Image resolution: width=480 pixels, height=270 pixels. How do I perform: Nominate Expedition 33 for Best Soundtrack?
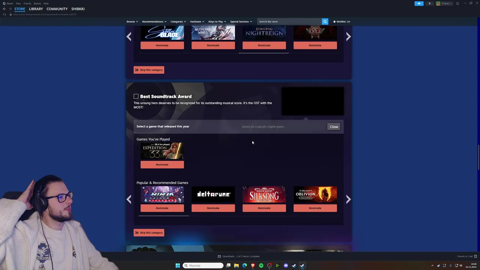tap(162, 165)
